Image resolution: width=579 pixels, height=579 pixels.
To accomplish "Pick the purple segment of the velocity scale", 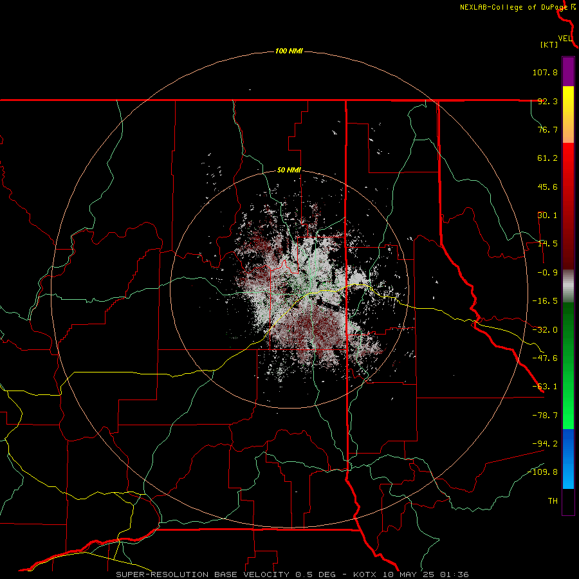I will click(x=568, y=71).
